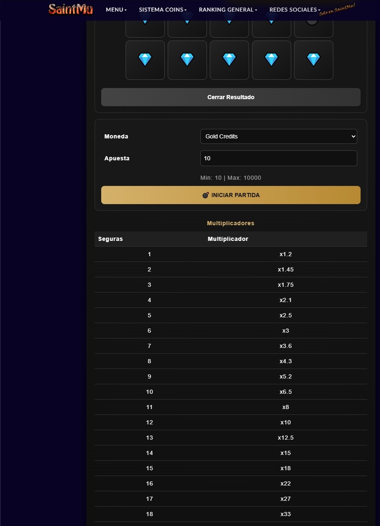Image resolution: width=380 pixels, height=526 pixels.
Task: Start the game with INICIAR PARTIDA
Action: click(x=231, y=195)
